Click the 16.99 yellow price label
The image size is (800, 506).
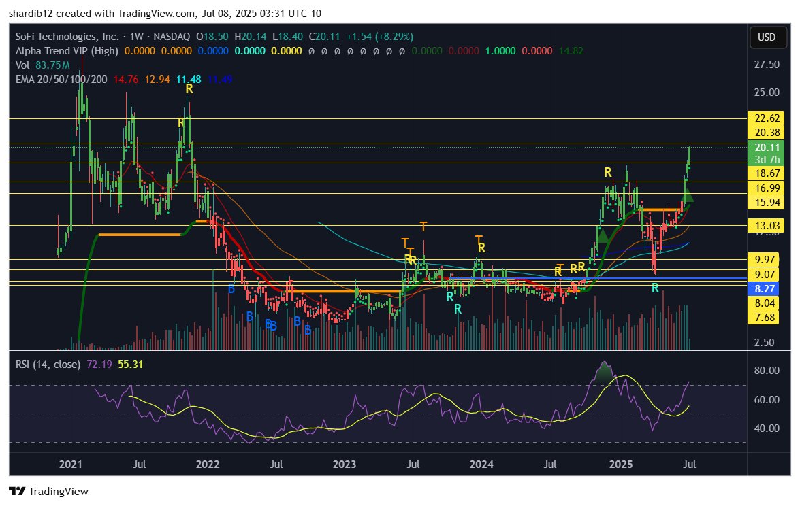767,188
